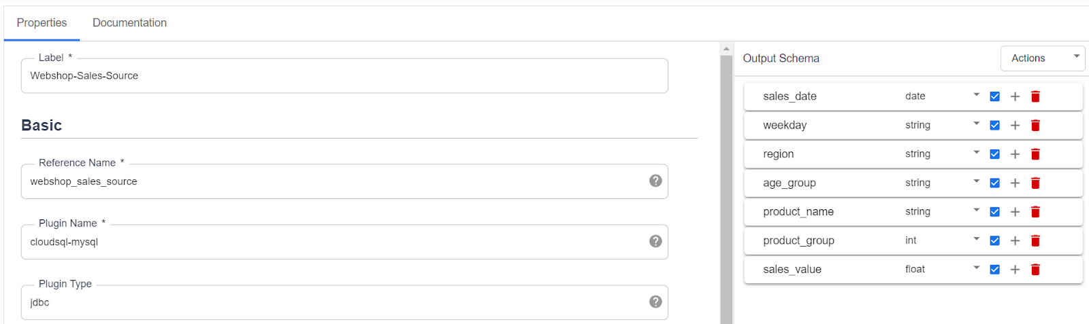Toggle the weekday row checkbox
Viewport: 1089px width, 324px height.
pos(994,125)
